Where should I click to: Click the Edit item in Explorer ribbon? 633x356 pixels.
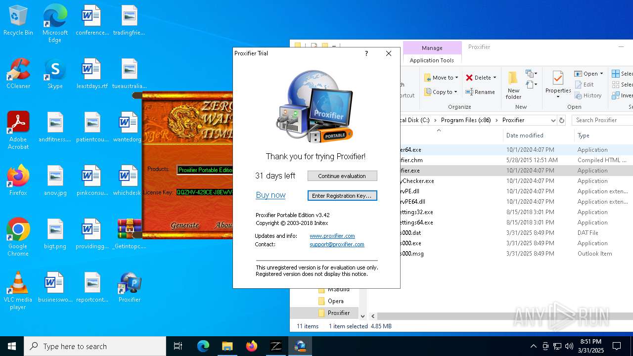pyautogui.click(x=584, y=85)
